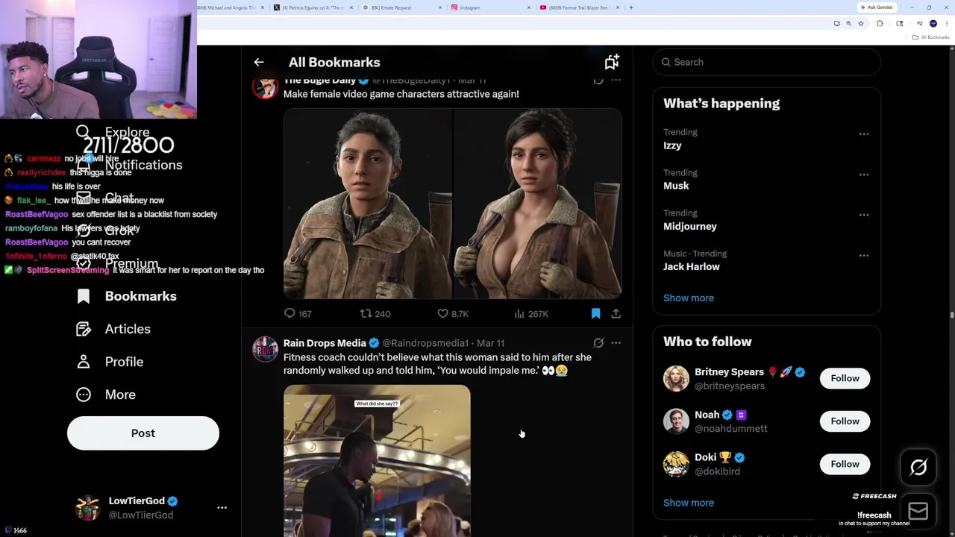Open replies on The Bugle Daily post

coord(298,314)
